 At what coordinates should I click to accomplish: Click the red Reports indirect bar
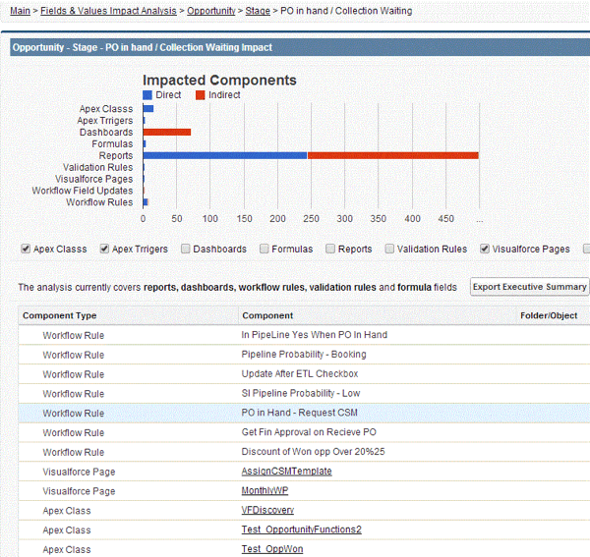coord(392,155)
